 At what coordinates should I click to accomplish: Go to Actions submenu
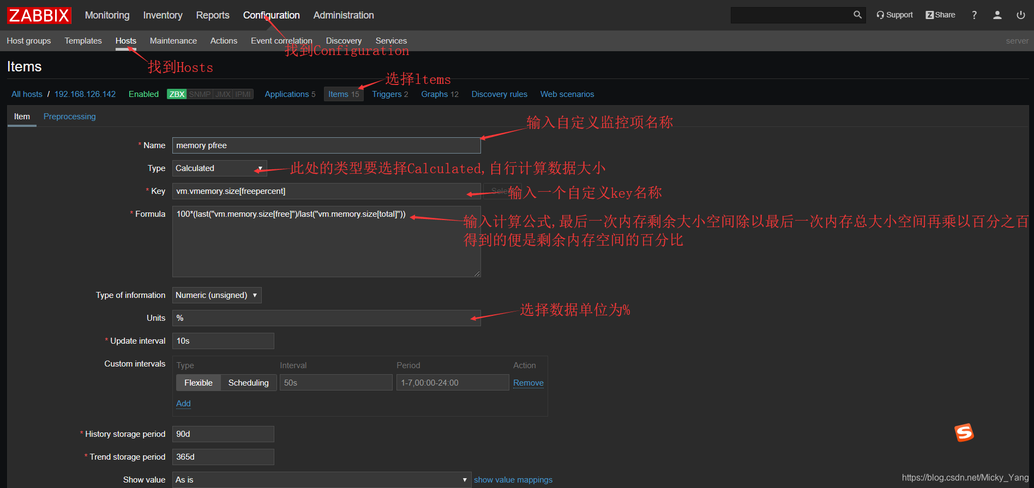tap(224, 41)
